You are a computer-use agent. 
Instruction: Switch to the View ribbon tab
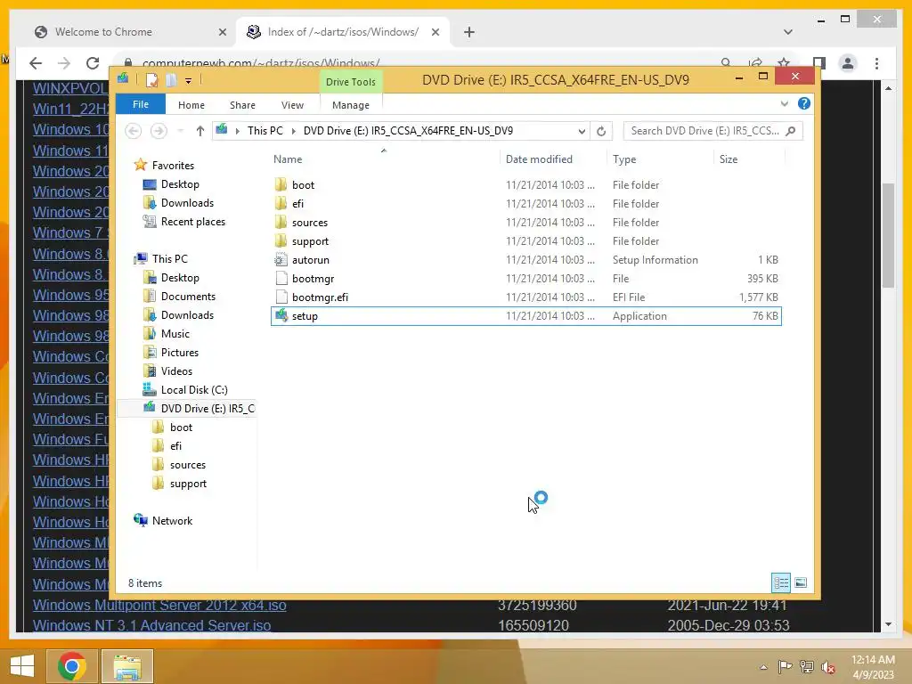292,105
